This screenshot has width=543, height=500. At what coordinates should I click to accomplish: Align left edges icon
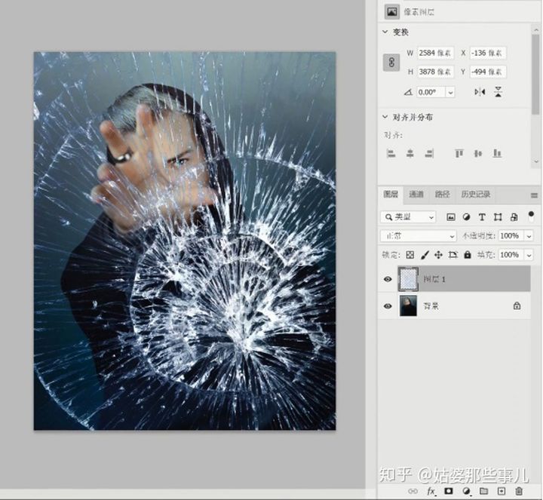[391, 153]
